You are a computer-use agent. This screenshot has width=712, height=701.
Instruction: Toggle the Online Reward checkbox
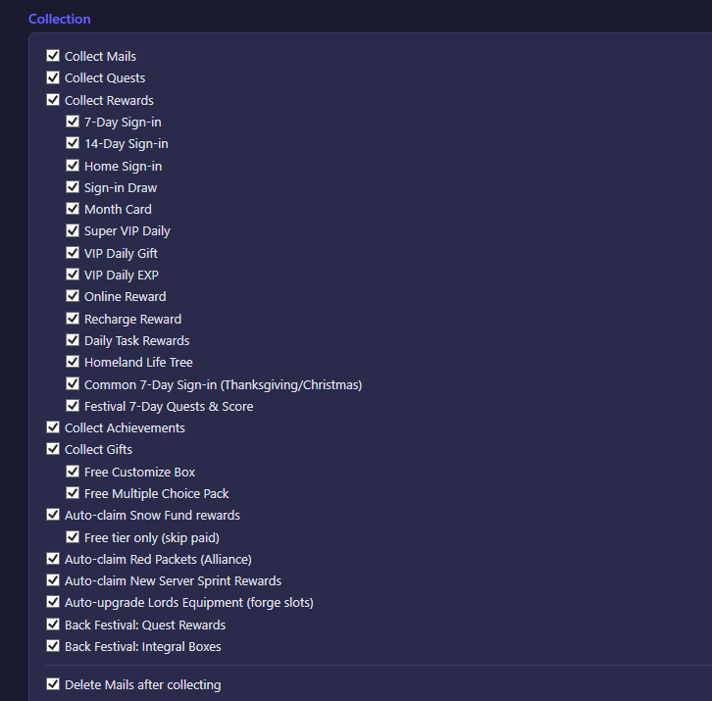[73, 296]
